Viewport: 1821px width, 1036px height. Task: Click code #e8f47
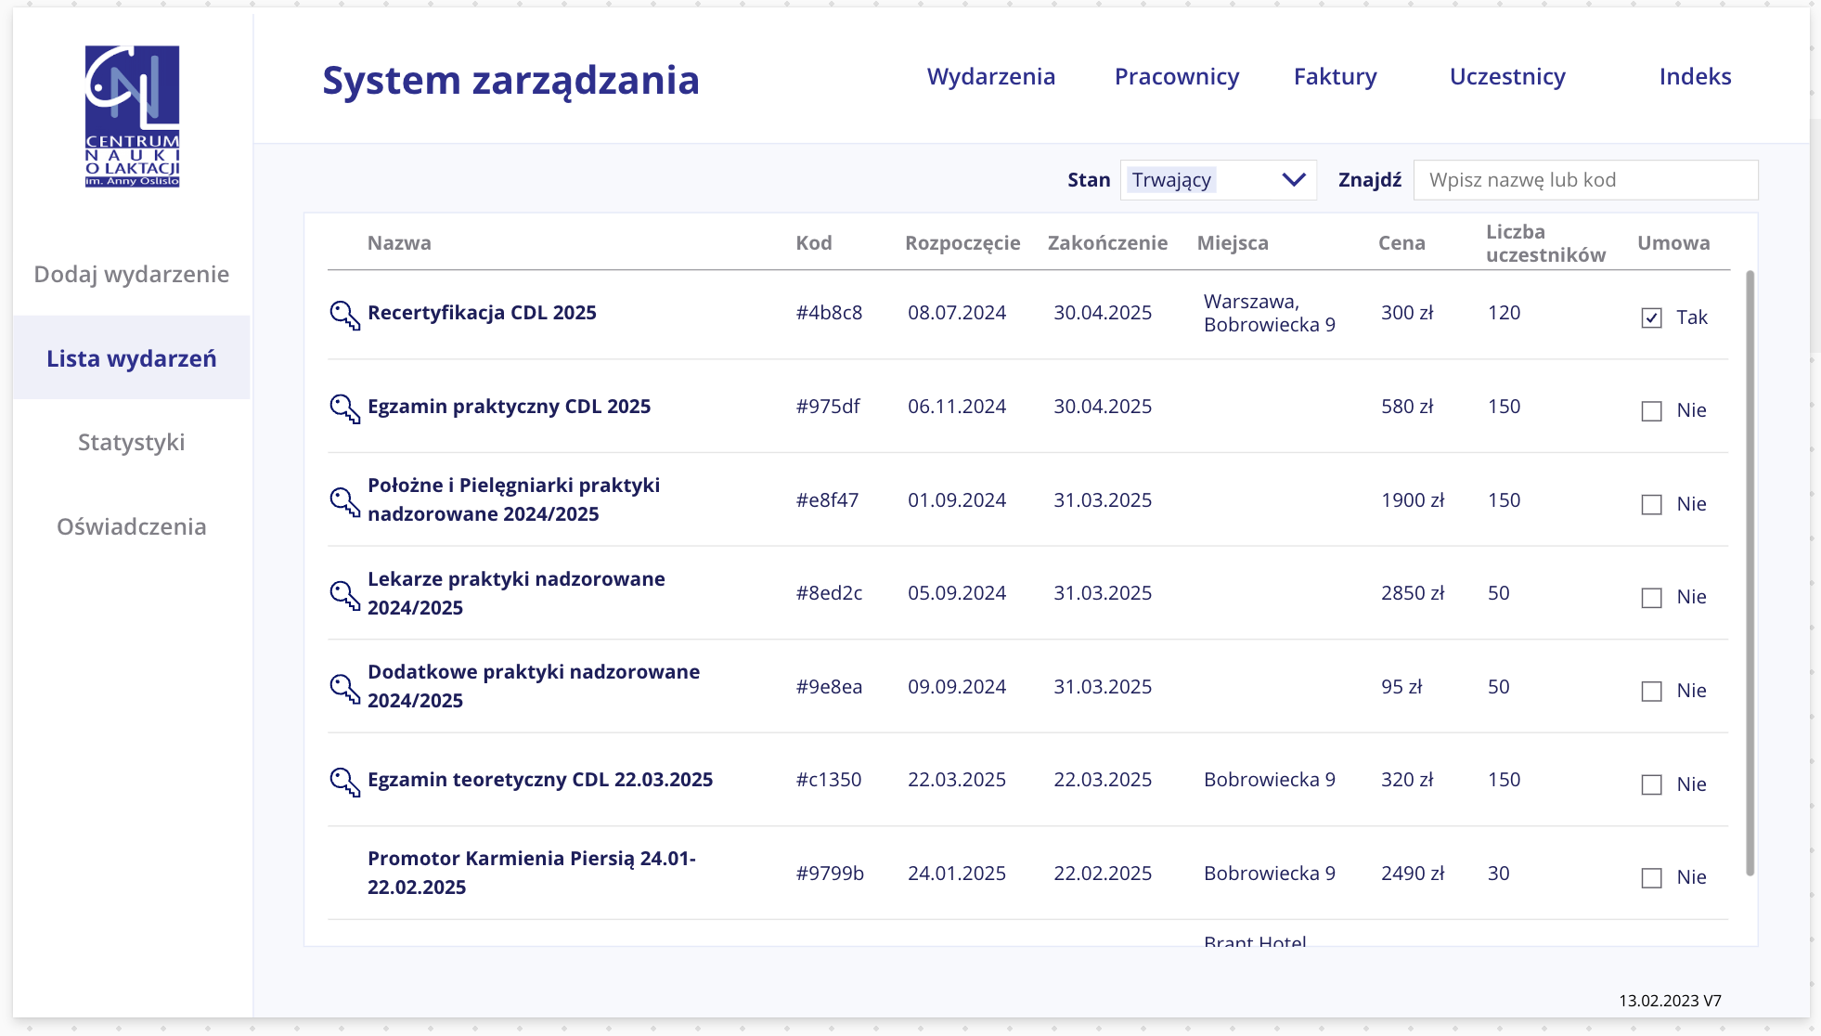[827, 500]
